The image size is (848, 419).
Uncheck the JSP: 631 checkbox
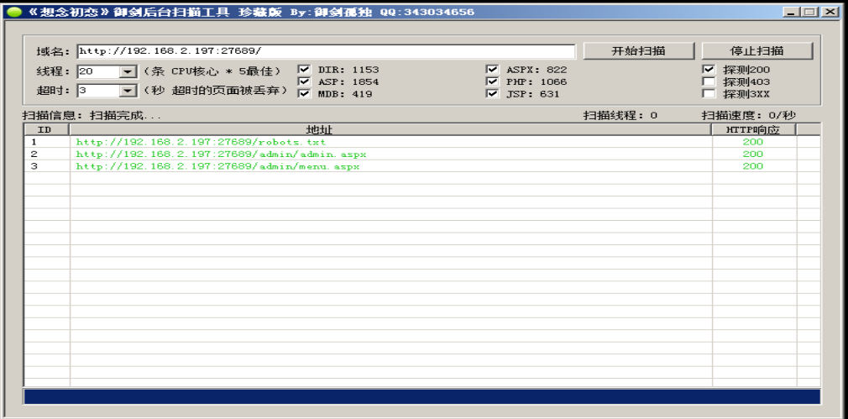[492, 94]
